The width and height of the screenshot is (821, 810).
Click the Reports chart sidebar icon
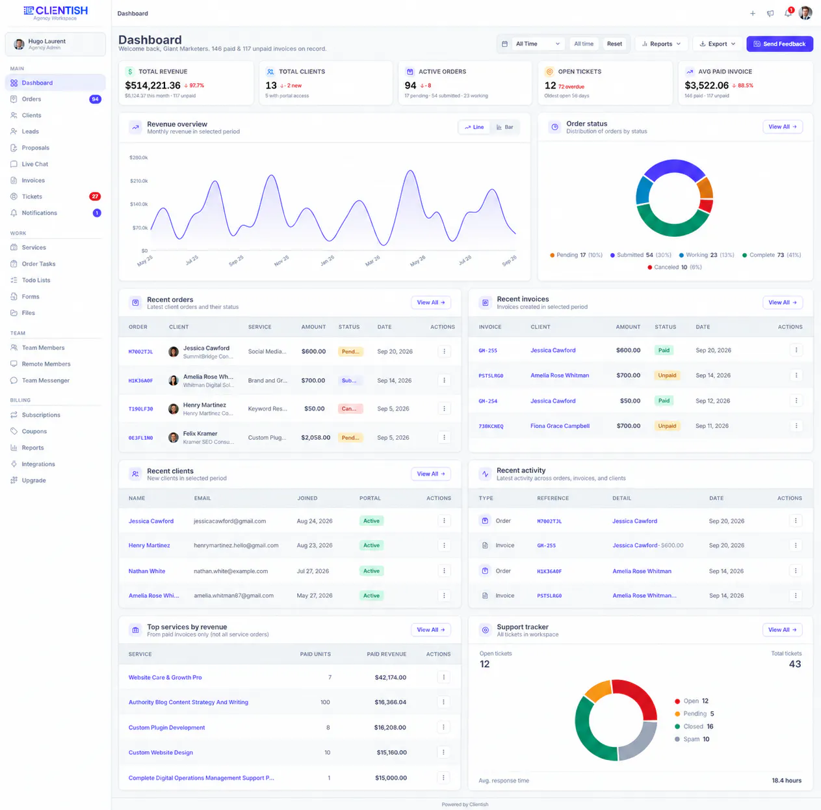click(x=14, y=448)
